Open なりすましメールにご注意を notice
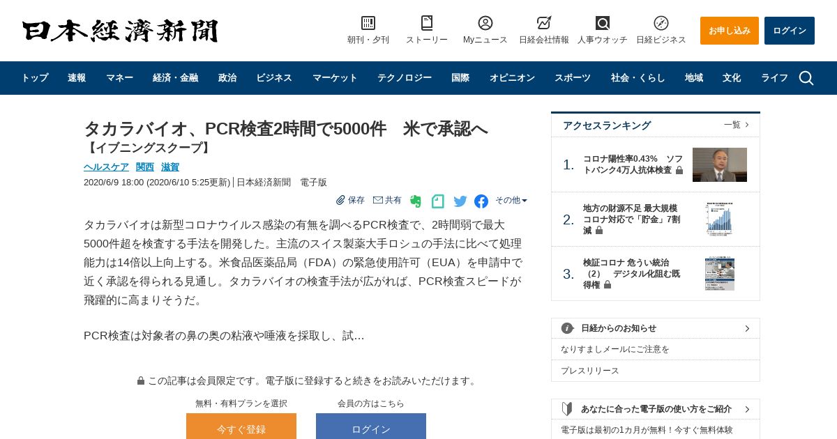Image resolution: width=837 pixels, height=439 pixels. point(615,349)
